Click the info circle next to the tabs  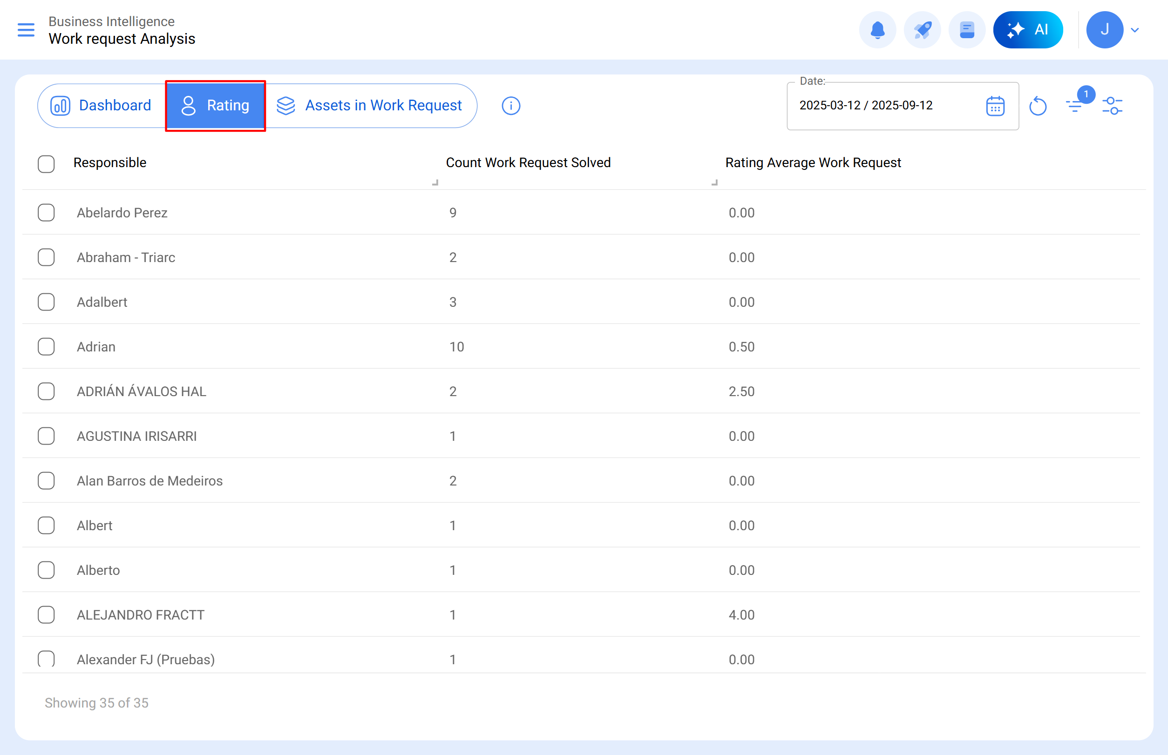[x=510, y=105]
